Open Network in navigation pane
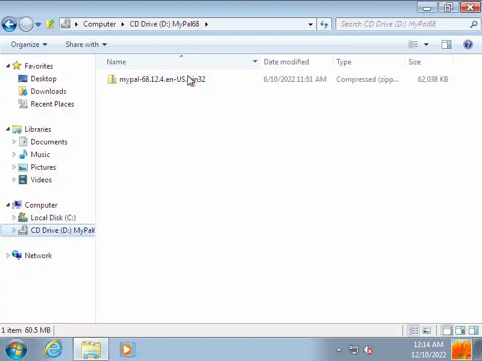Screen dimensions: 482x361 (38, 255)
